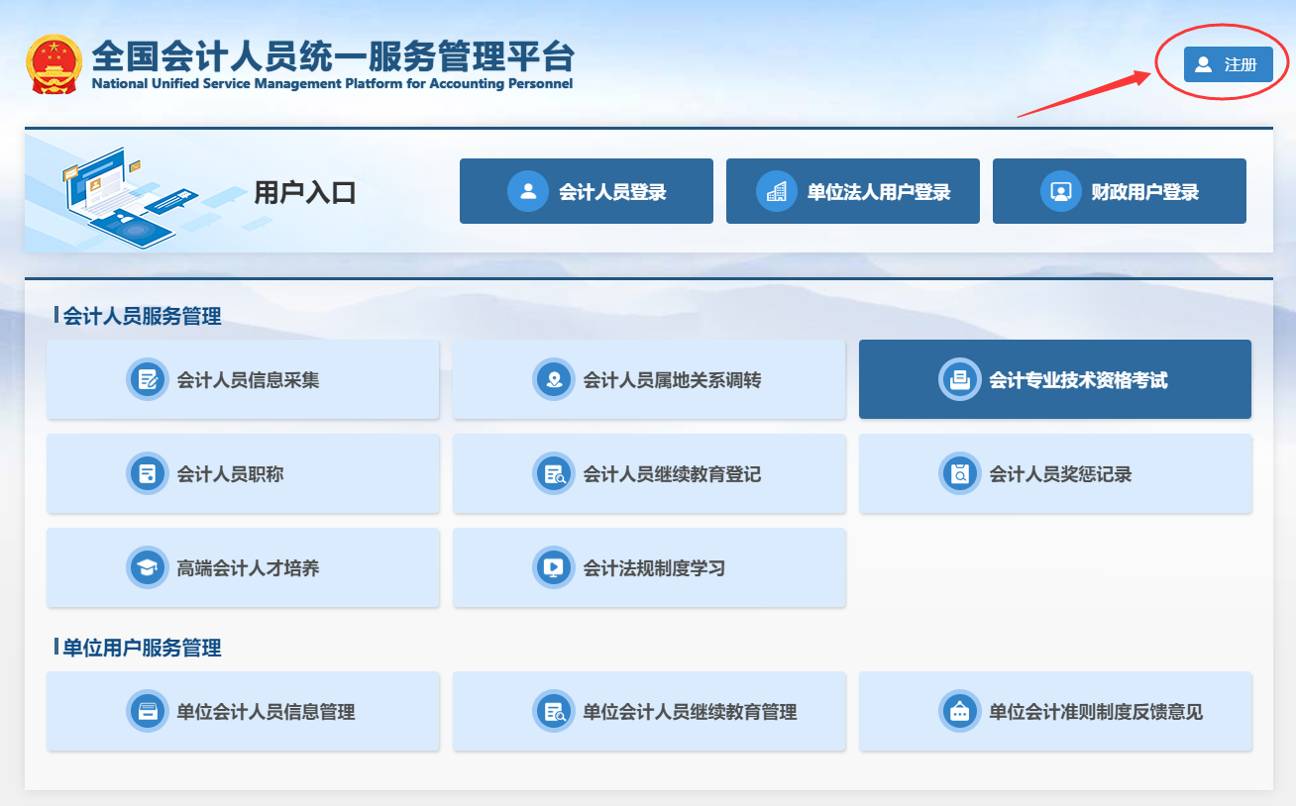Click the platform title 全国会计人员统一服务管理平台

tap(332, 56)
